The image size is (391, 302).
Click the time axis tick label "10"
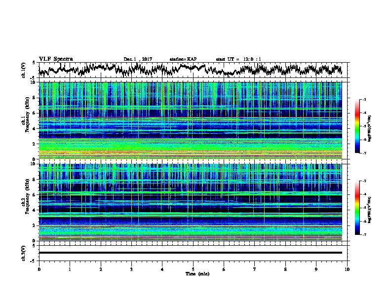(x=347, y=269)
